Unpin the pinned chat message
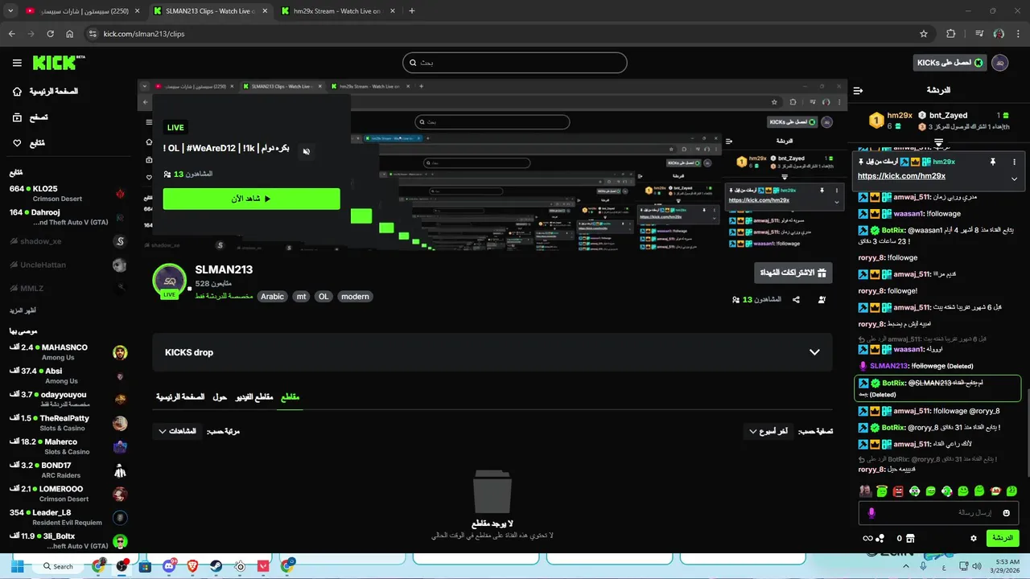 click(992, 162)
